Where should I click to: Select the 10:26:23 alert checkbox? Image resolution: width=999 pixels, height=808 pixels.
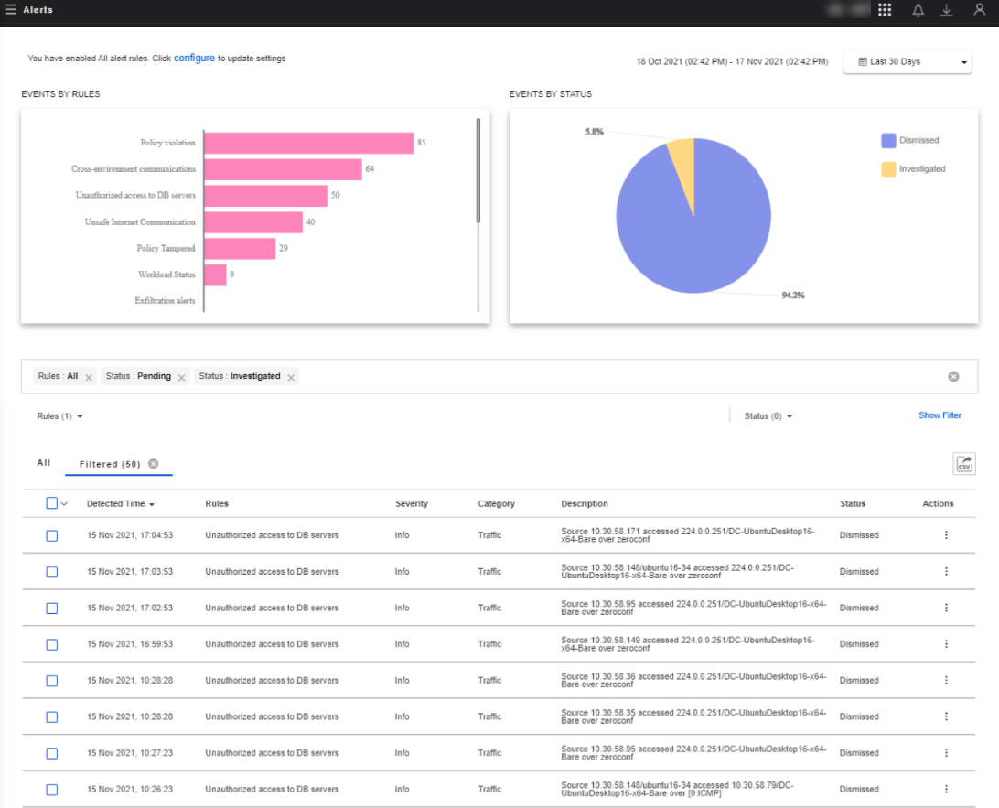tap(51, 790)
